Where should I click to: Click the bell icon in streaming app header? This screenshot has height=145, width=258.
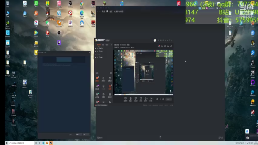point(168,46)
